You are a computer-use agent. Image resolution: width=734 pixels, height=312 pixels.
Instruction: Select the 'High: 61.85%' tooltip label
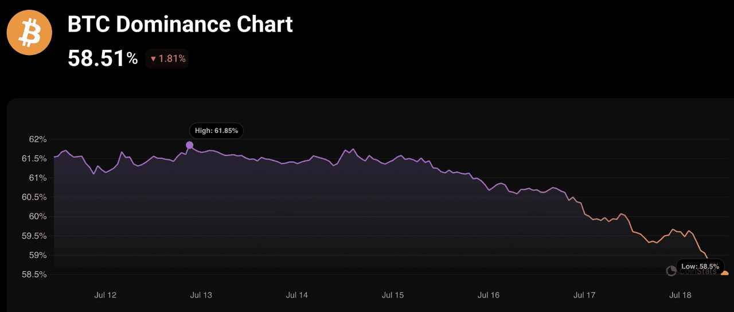click(x=217, y=131)
